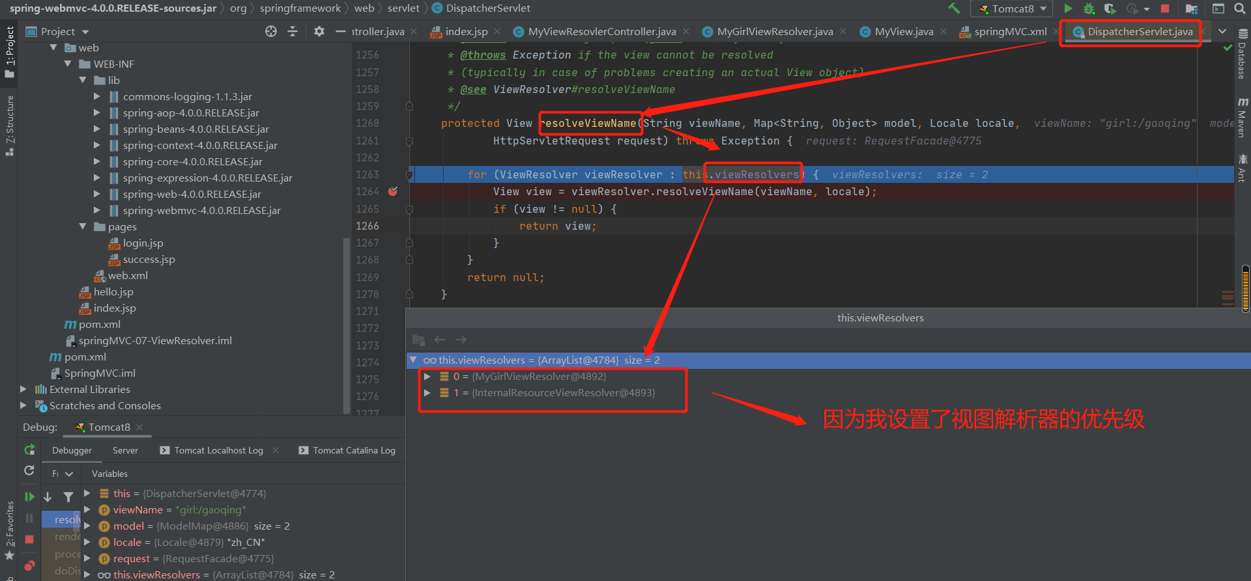Stop the running process with red square

pyautogui.click(x=1165, y=8)
